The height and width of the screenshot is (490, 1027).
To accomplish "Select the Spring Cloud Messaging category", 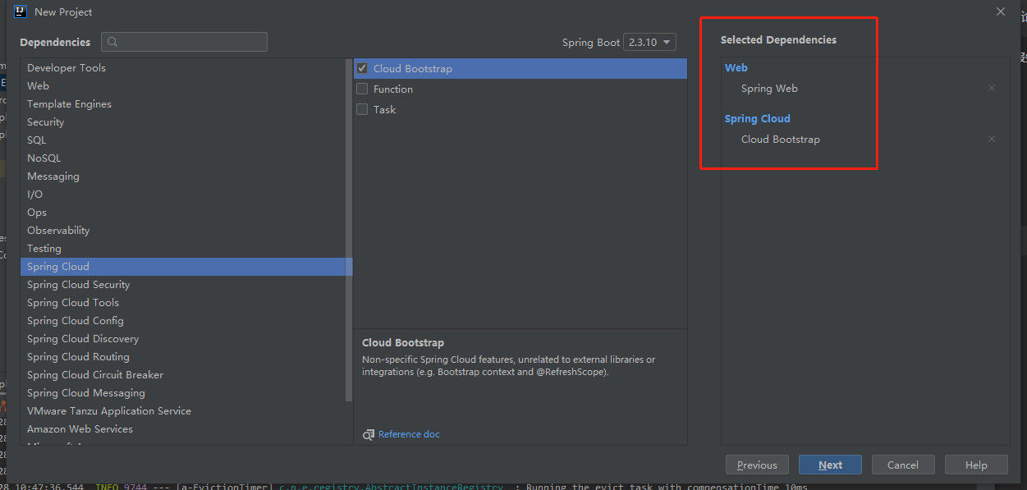I will click(183, 393).
